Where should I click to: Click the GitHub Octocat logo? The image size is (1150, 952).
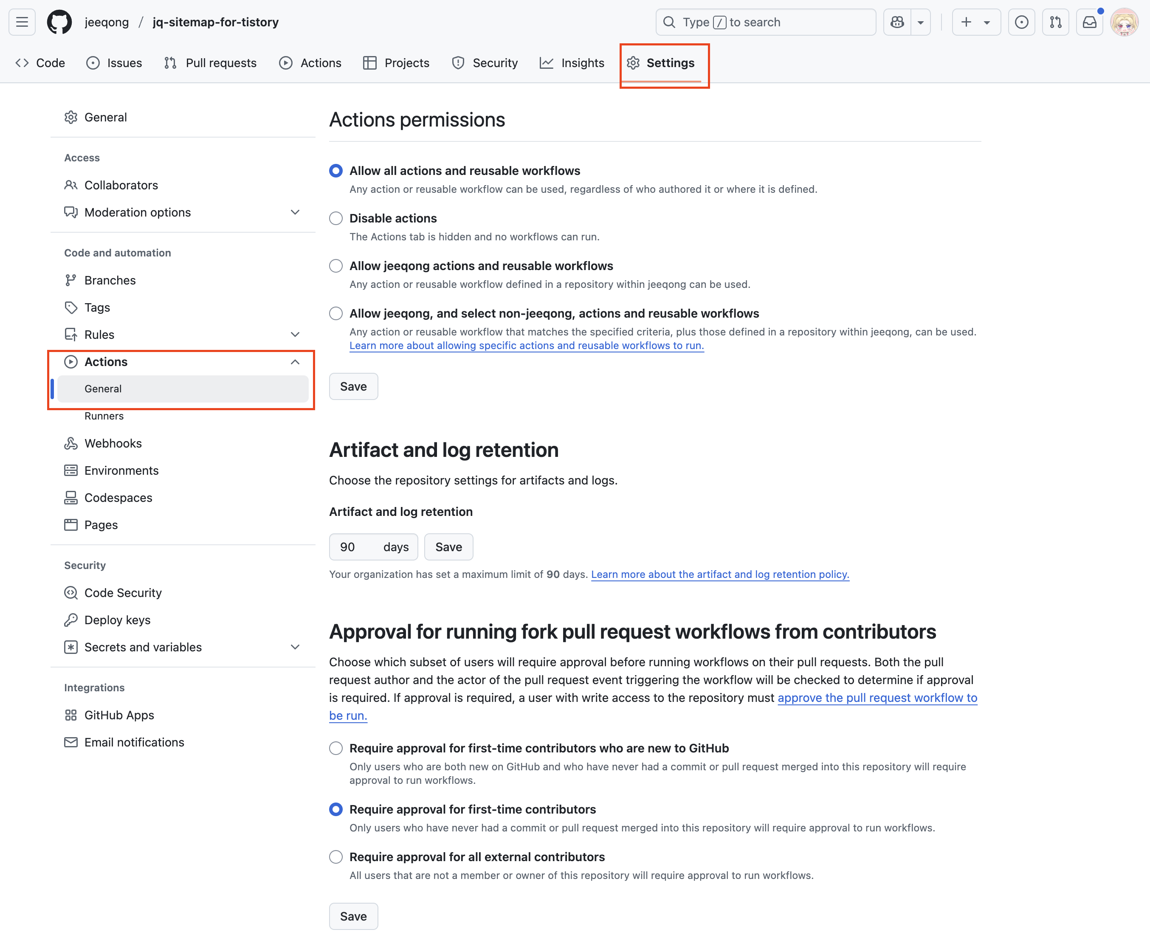pos(59,22)
